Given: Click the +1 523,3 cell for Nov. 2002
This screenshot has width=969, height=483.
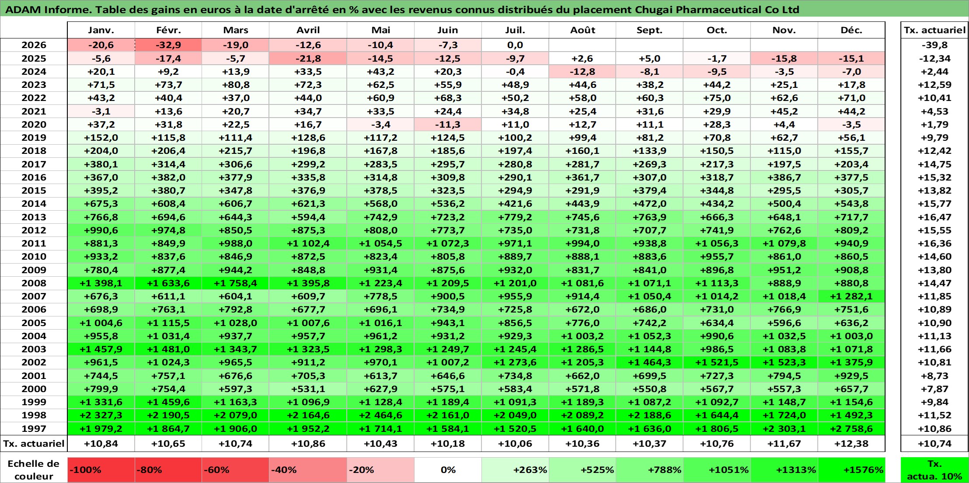Looking at the screenshot, I should pyautogui.click(x=784, y=362).
